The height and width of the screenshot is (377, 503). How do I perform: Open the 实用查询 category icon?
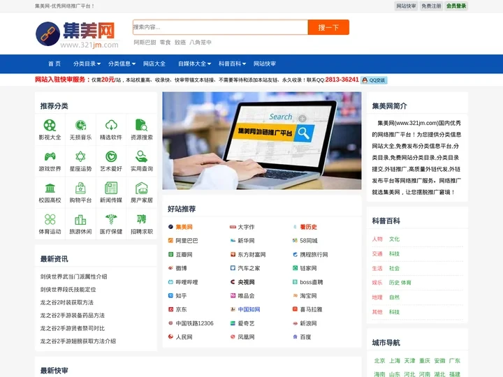pos(141,157)
